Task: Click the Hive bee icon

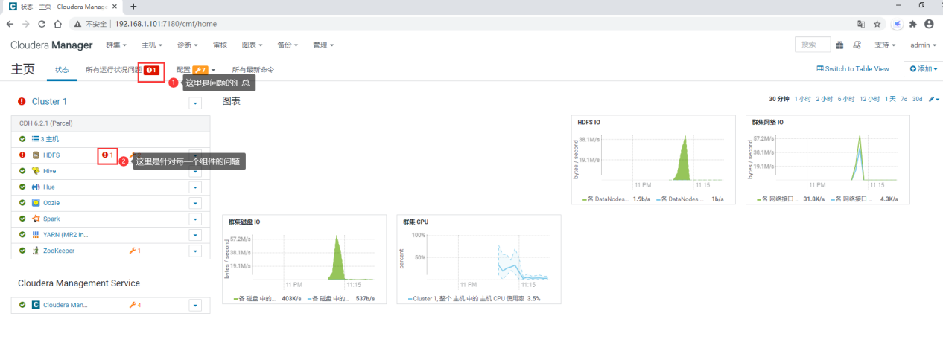Action: click(x=36, y=171)
